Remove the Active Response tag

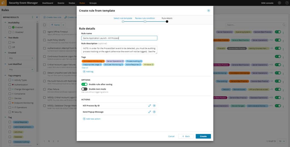[x=140, y=65]
